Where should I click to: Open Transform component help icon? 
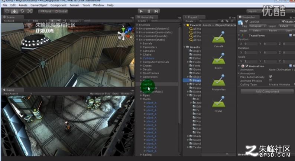point(291,36)
